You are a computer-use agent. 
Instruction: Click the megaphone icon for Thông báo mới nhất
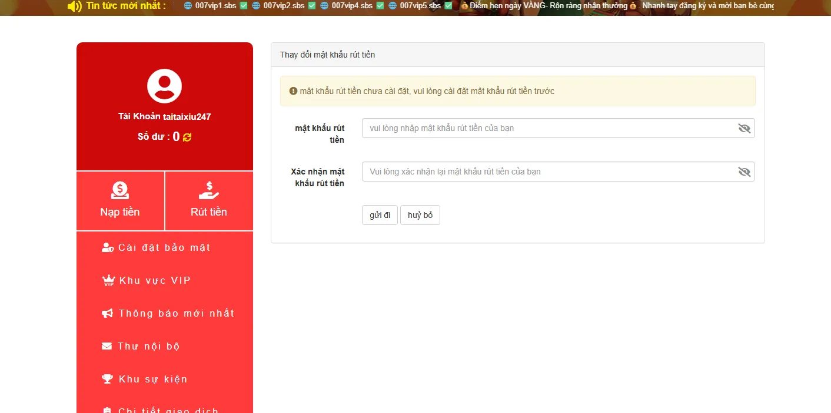click(107, 313)
